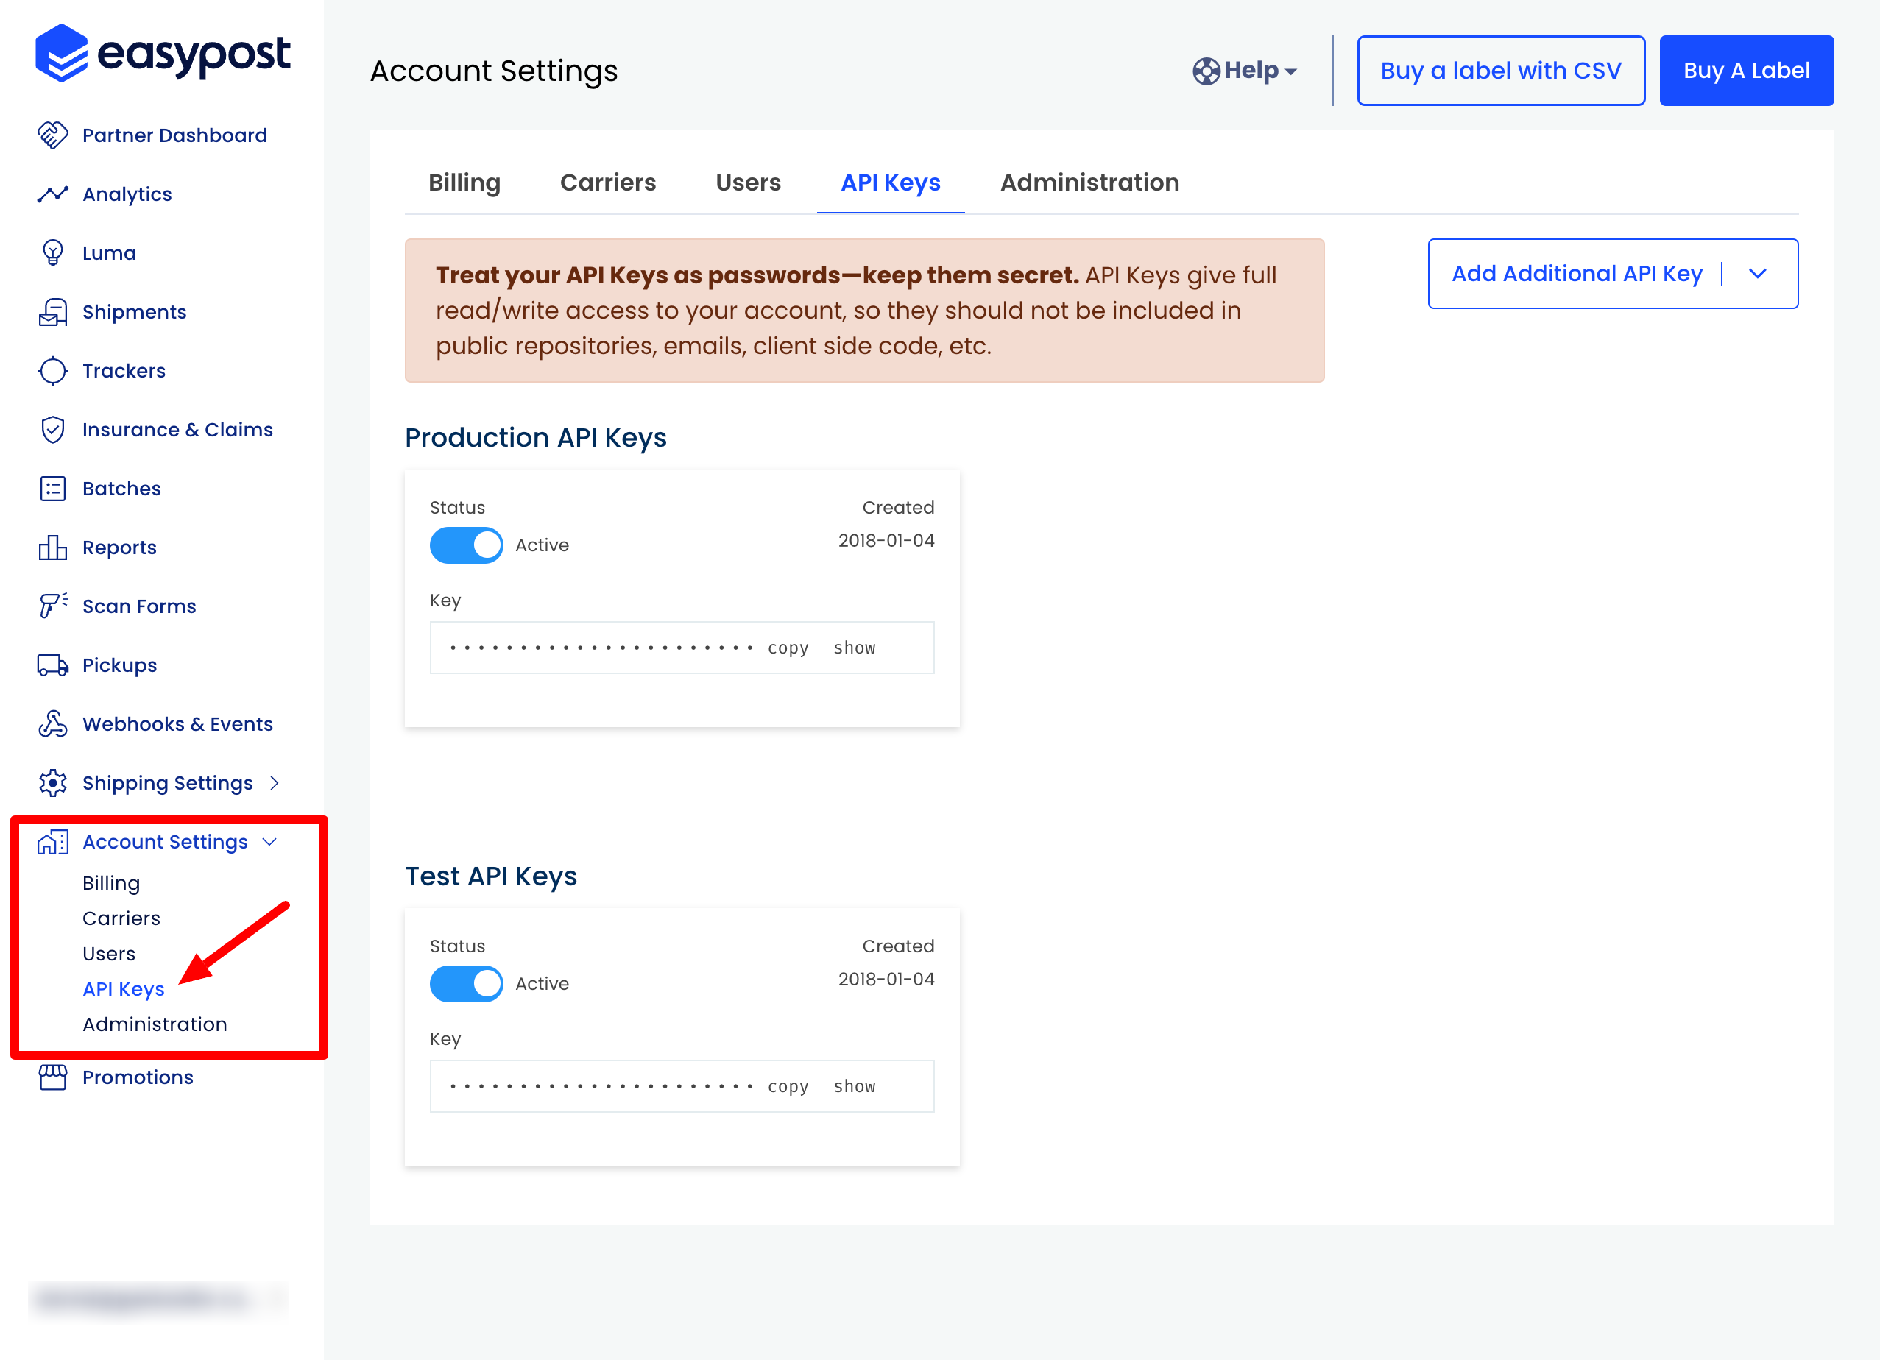
Task: Open Webhooks & Events via its icon
Action: (52, 723)
